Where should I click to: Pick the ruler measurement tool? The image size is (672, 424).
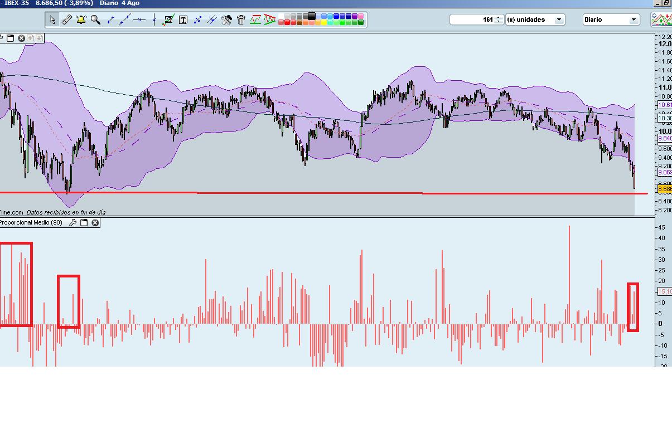click(x=67, y=20)
